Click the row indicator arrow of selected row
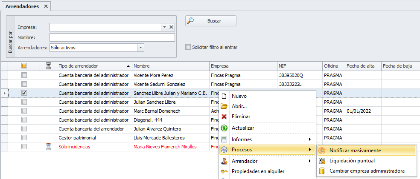 (4, 93)
